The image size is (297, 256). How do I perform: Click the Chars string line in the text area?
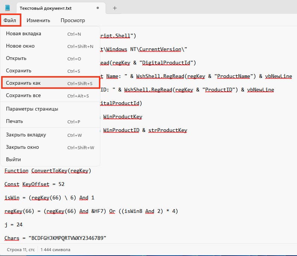(55, 238)
